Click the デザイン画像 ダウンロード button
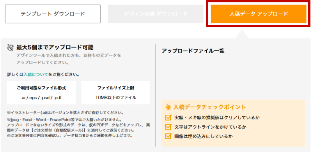 156,14
